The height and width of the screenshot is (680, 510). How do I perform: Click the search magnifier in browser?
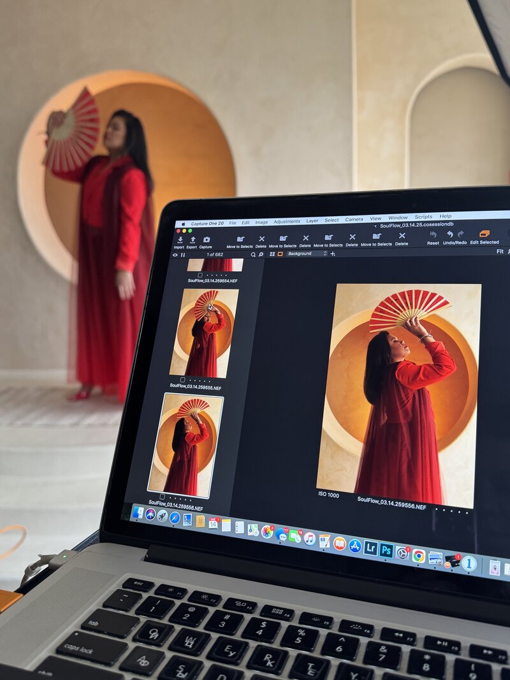pos(252,254)
